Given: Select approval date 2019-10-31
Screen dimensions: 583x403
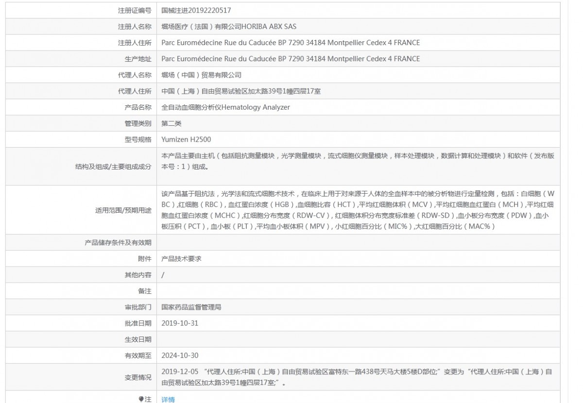Looking at the screenshot, I should tap(180, 323).
